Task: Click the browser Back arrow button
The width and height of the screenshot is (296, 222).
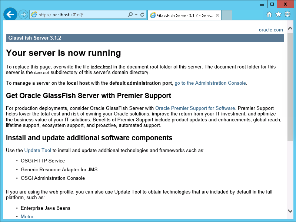Action: (10, 14)
